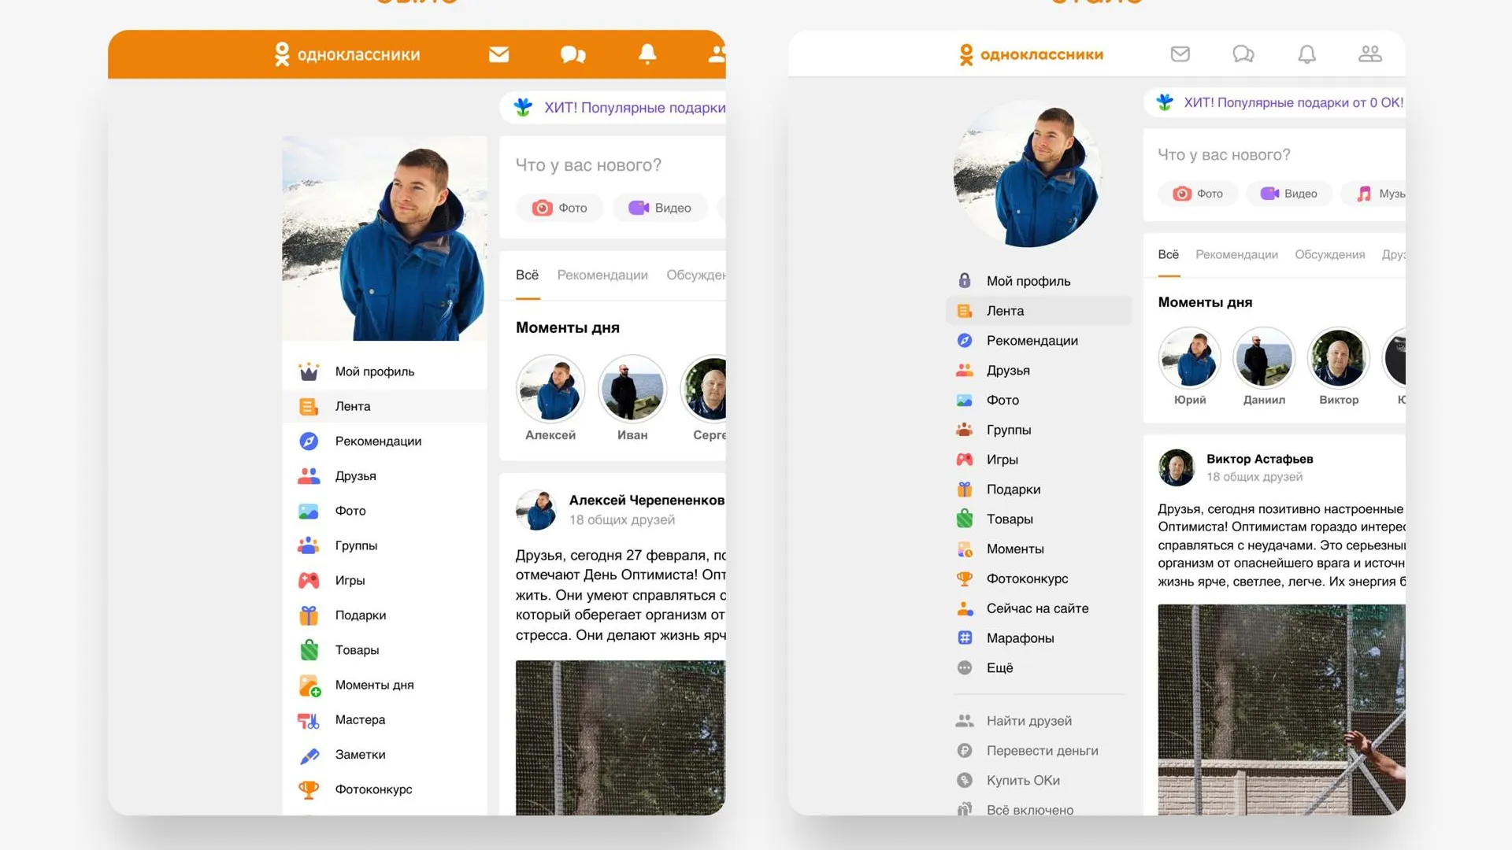Click the Видео button in the old design post box
Viewport: 1512px width, 850px height.
[660, 208]
